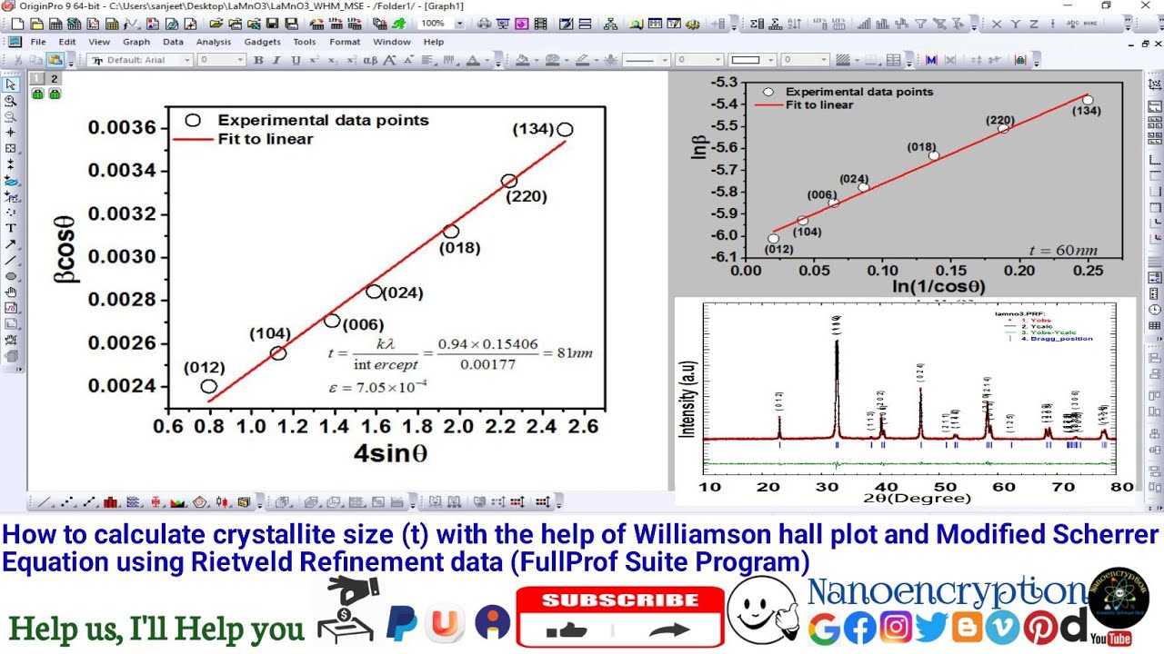The image size is (1164, 654).
Task: Click the New Project icon
Action: tap(17, 24)
